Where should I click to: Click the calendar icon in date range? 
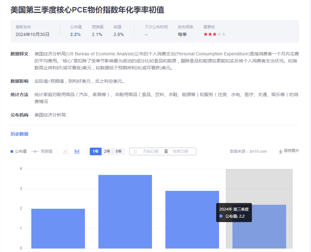click(x=135, y=152)
